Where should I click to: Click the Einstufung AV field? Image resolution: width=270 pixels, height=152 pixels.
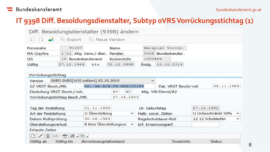[115, 92]
